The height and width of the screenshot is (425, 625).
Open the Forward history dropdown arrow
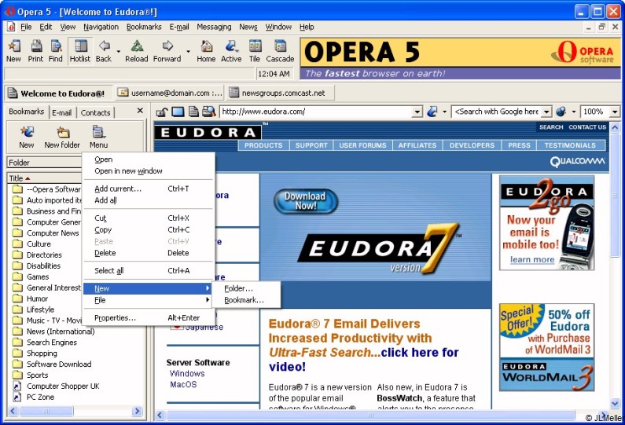[188, 51]
